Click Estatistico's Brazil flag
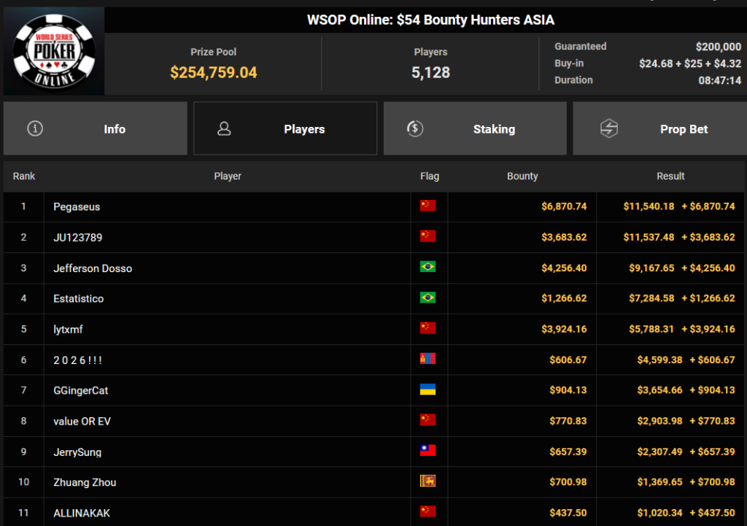747x526 pixels. pos(427,298)
